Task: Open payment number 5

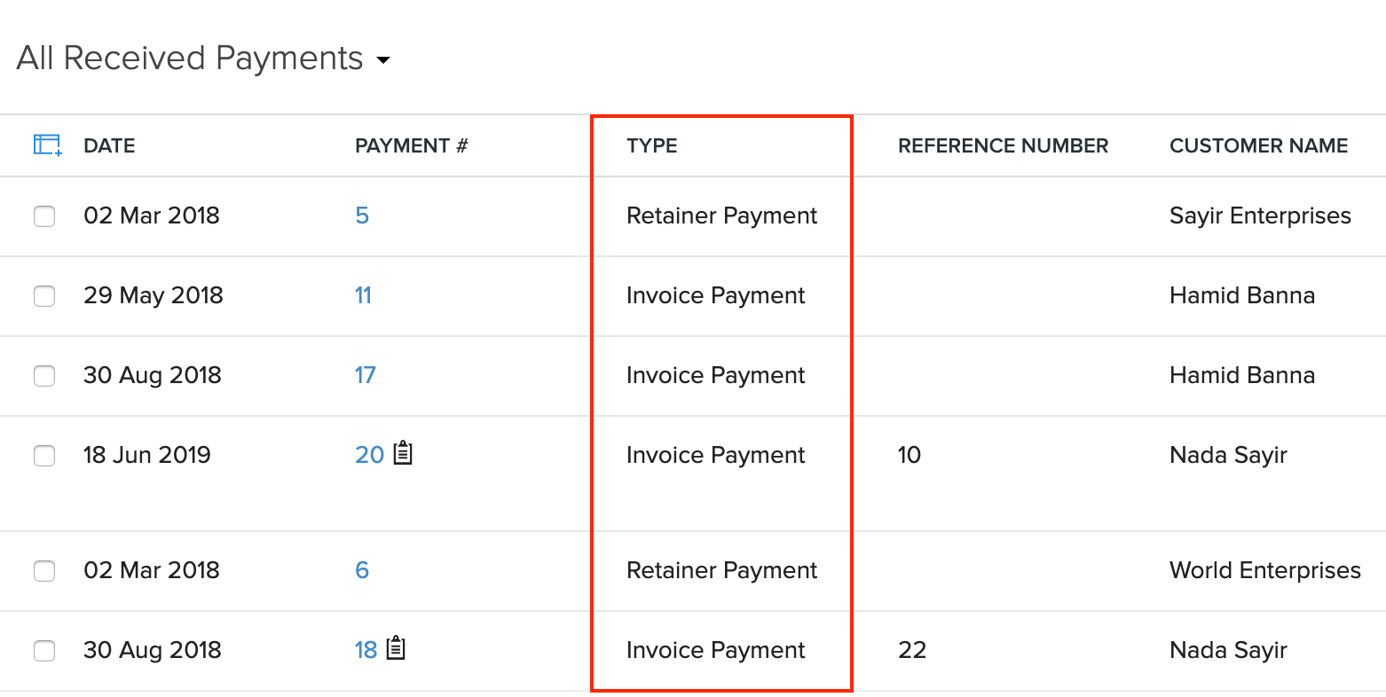Action: point(362,215)
